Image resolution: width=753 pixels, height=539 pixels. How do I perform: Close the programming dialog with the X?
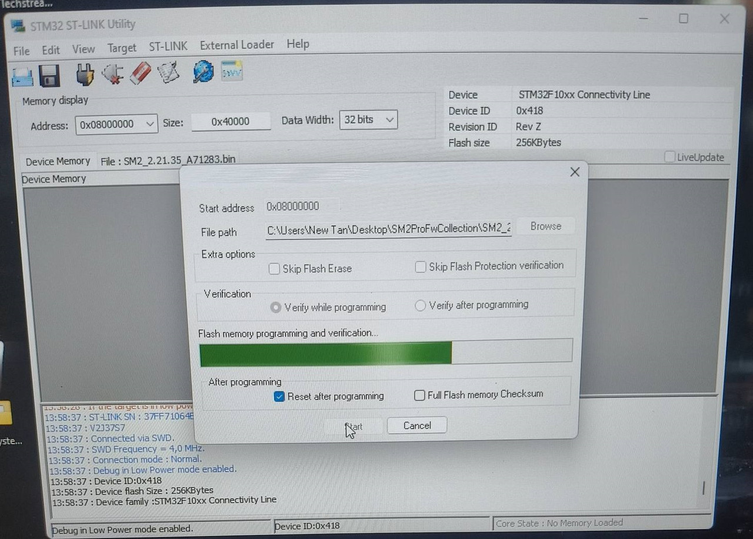click(x=575, y=172)
